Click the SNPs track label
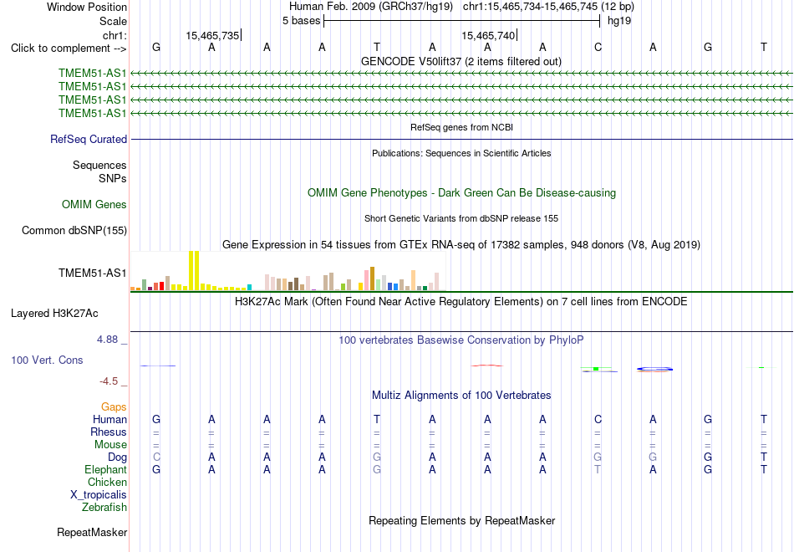 click(x=113, y=178)
